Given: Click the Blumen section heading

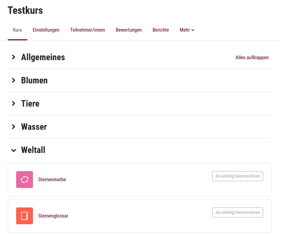Looking at the screenshot, I should pos(34,80).
